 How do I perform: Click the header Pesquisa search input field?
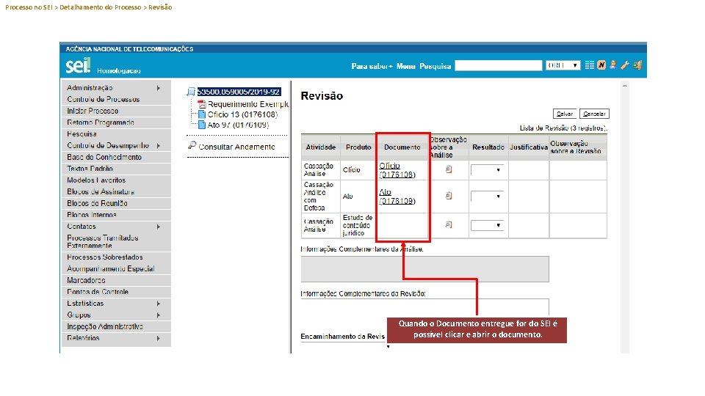pyautogui.click(x=498, y=65)
